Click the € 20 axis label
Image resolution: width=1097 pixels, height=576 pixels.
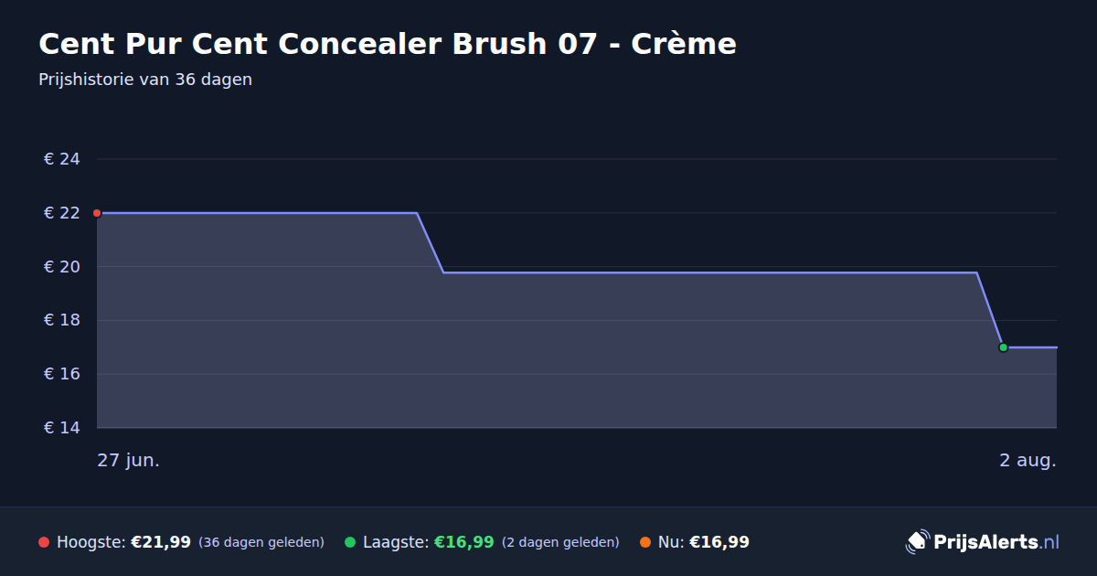coord(62,267)
